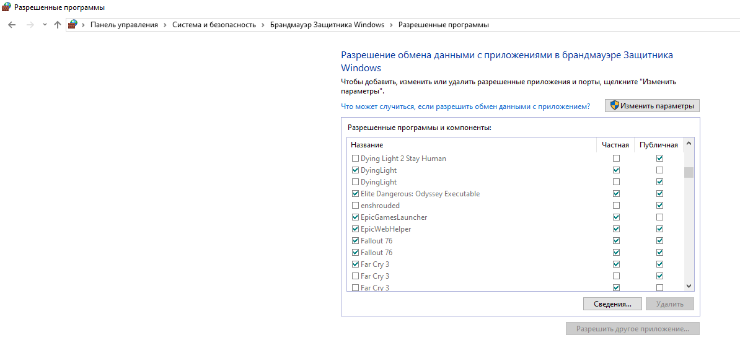
Task: Click the Публичная column header
Action: click(x=659, y=145)
